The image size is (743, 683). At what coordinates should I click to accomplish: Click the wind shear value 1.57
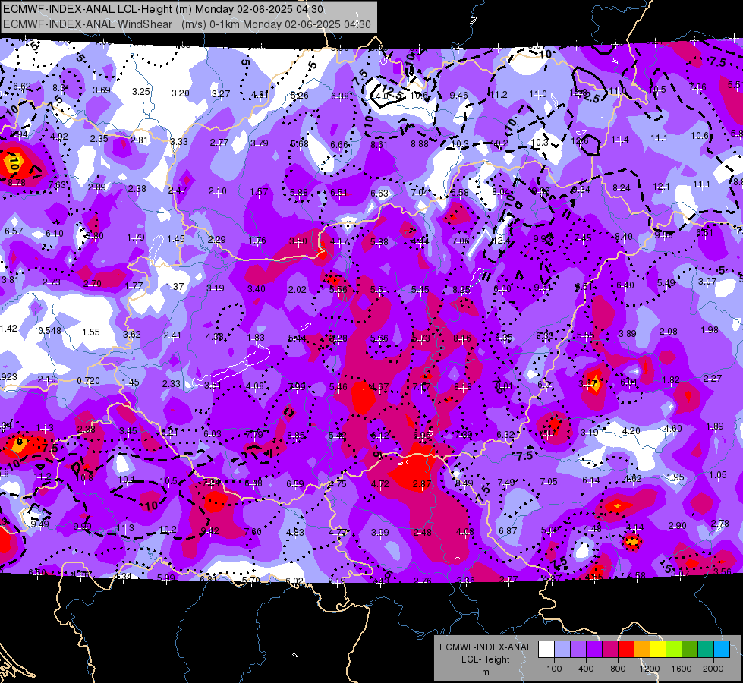click(x=259, y=191)
